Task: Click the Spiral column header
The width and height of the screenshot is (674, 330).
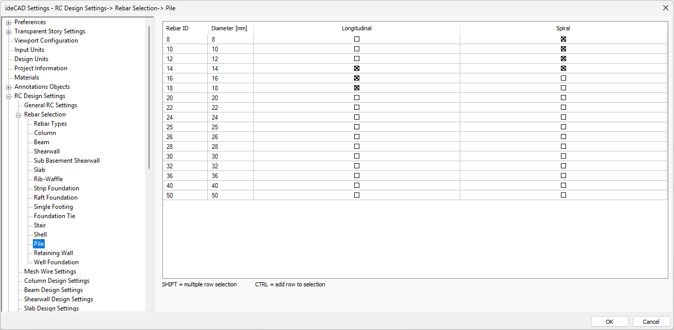Action: (563, 28)
